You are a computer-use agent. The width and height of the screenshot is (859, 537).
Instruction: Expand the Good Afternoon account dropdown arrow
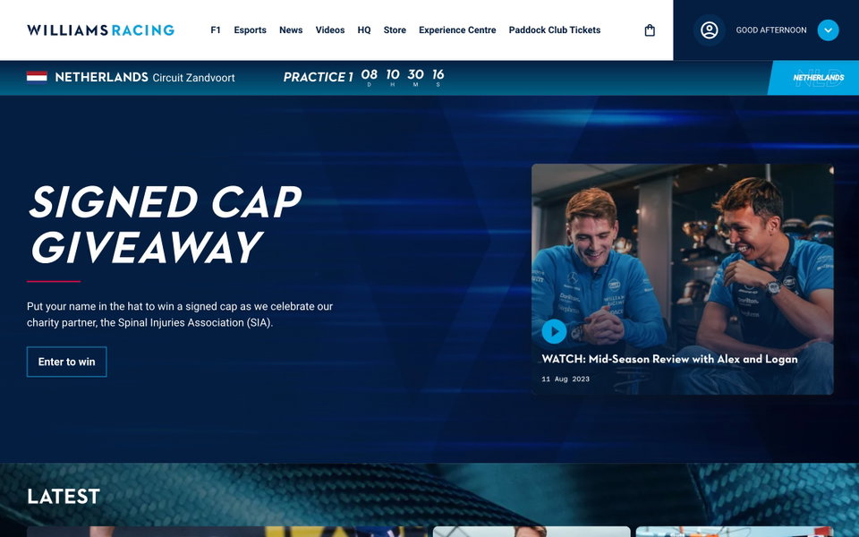tap(828, 30)
